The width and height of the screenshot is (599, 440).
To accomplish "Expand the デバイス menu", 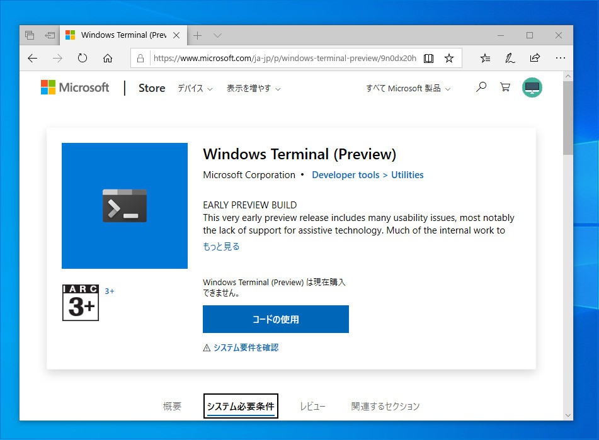I will tap(195, 89).
